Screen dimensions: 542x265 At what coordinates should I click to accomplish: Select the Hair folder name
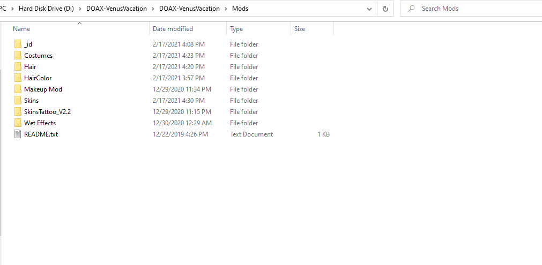click(30, 66)
